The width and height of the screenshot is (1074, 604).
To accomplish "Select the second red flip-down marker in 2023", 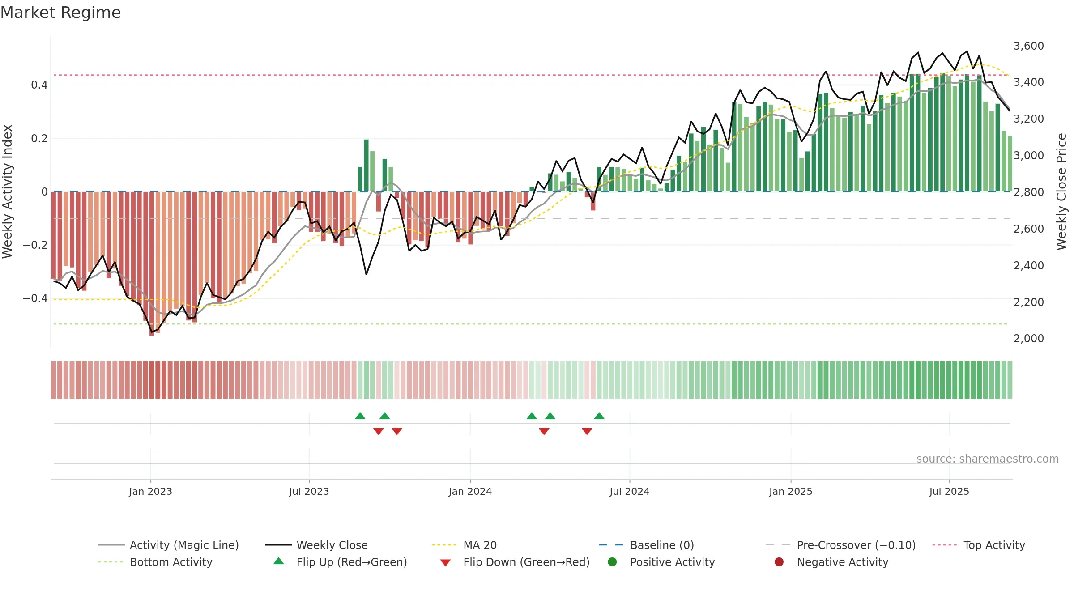I will [x=397, y=431].
